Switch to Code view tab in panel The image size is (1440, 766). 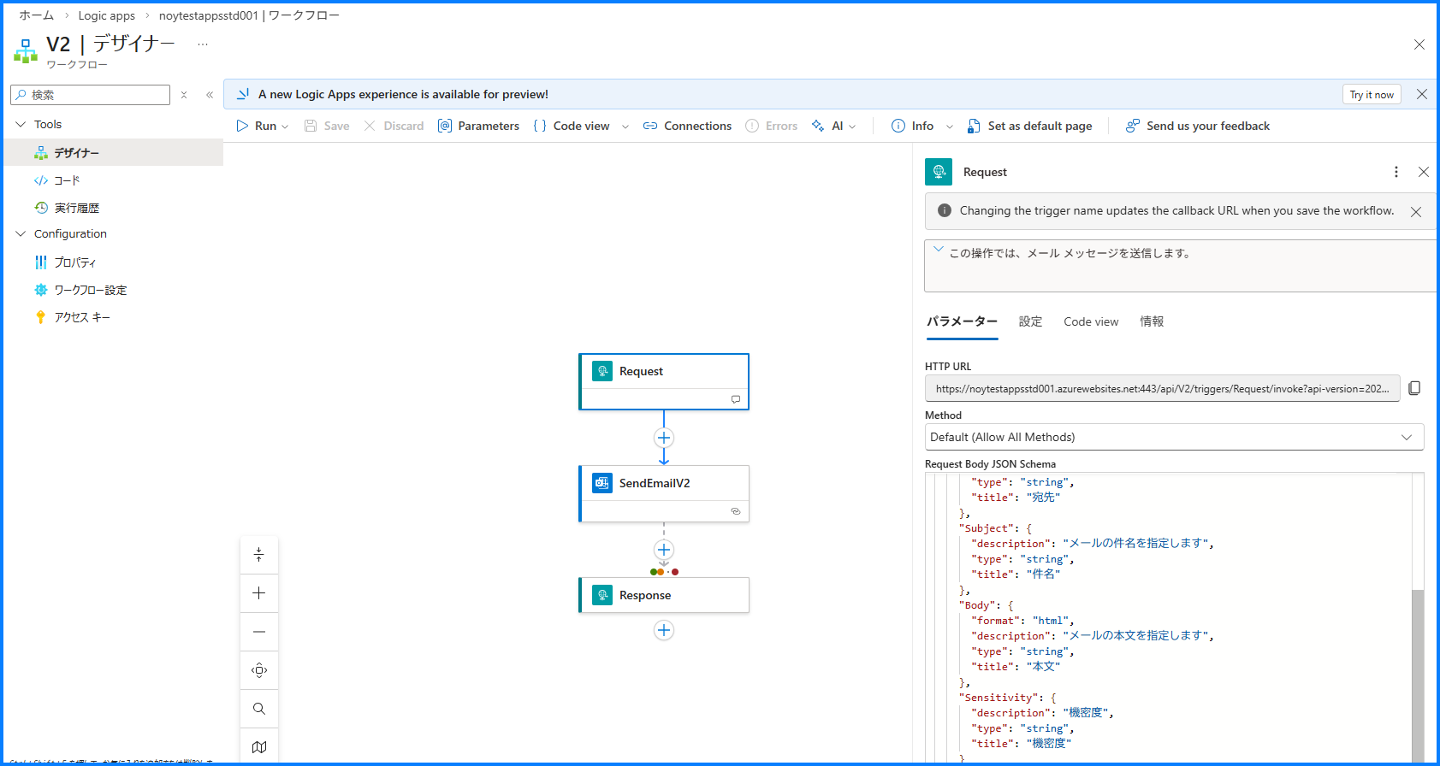(1091, 321)
